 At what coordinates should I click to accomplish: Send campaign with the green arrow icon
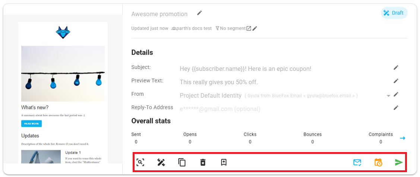coord(399,162)
